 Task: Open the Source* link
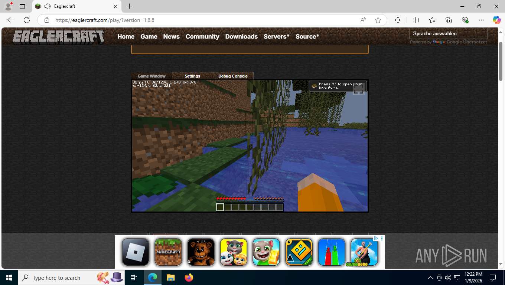coord(307,36)
